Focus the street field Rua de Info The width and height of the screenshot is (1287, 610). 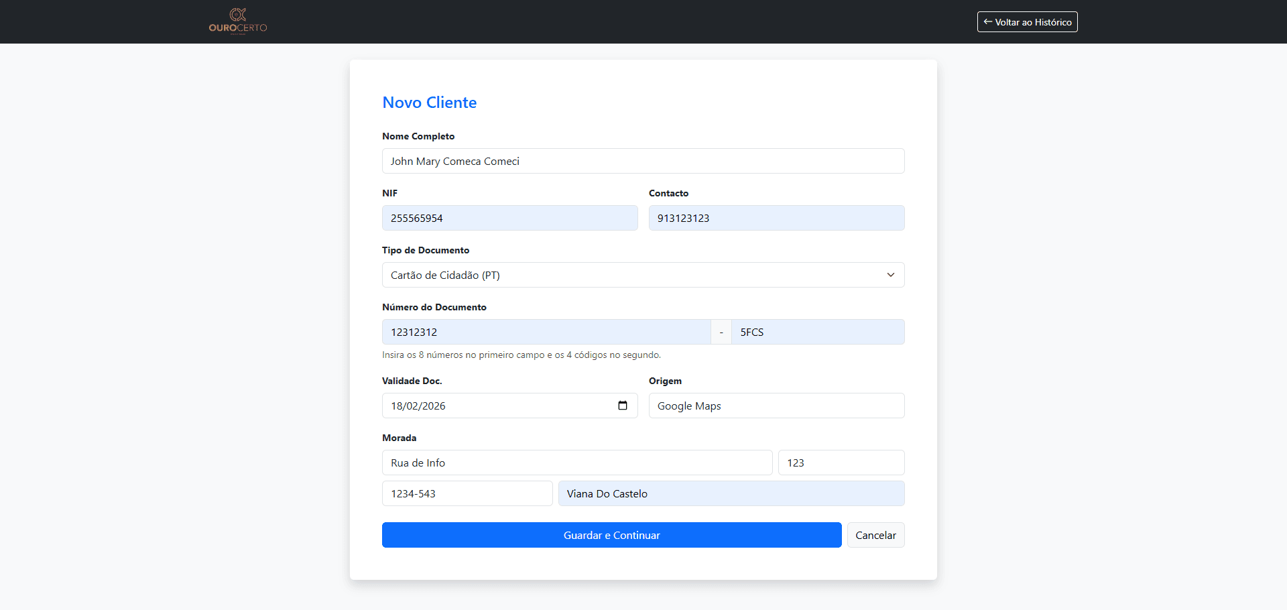click(576, 463)
